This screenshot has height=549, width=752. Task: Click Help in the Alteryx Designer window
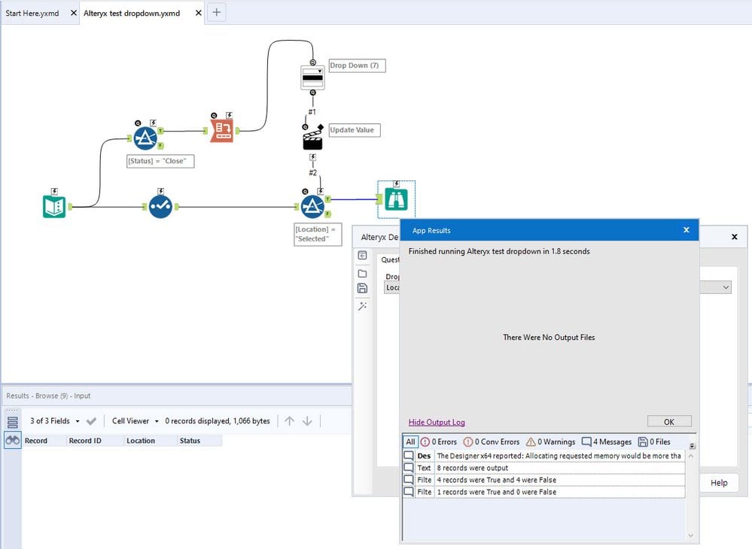pyautogui.click(x=718, y=482)
